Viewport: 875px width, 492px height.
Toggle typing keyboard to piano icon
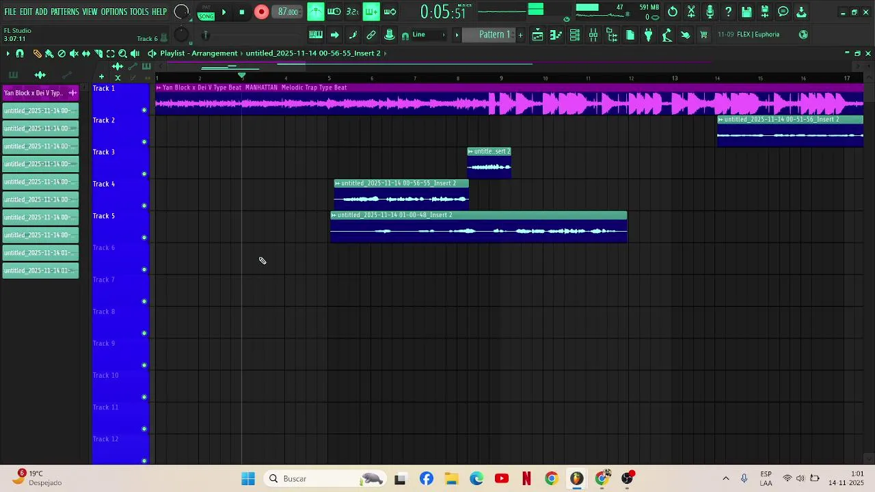[x=316, y=35]
